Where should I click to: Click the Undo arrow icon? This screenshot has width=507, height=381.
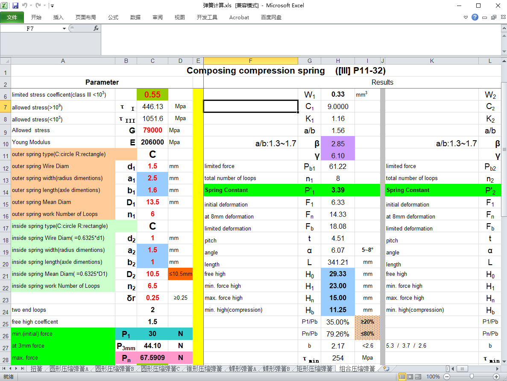[x=25, y=6]
